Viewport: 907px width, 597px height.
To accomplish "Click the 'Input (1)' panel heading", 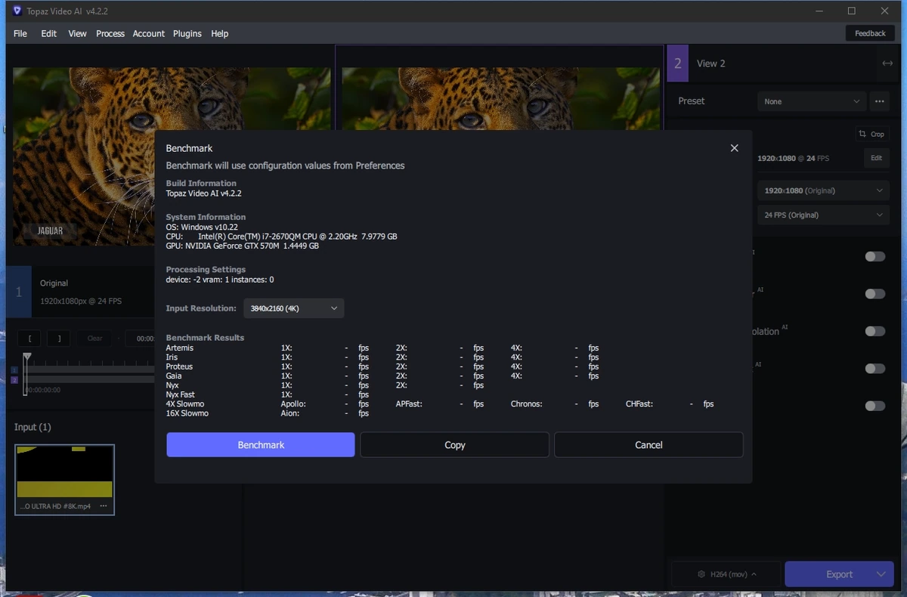I will pos(33,427).
